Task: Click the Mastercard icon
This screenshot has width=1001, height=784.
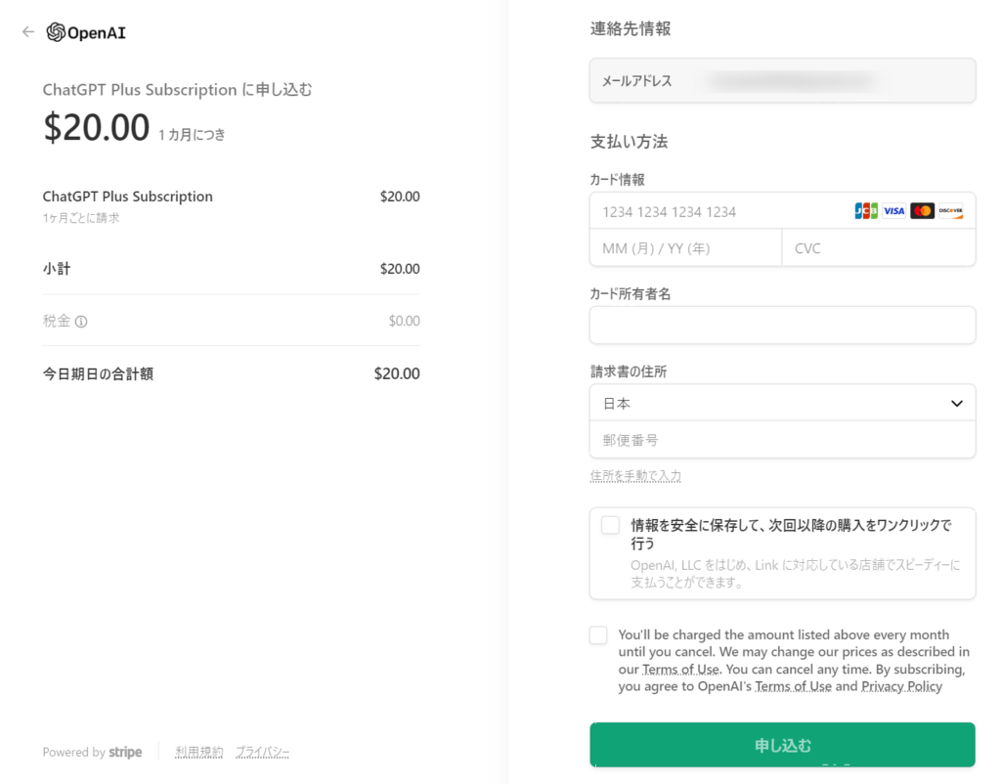Action: 922,211
